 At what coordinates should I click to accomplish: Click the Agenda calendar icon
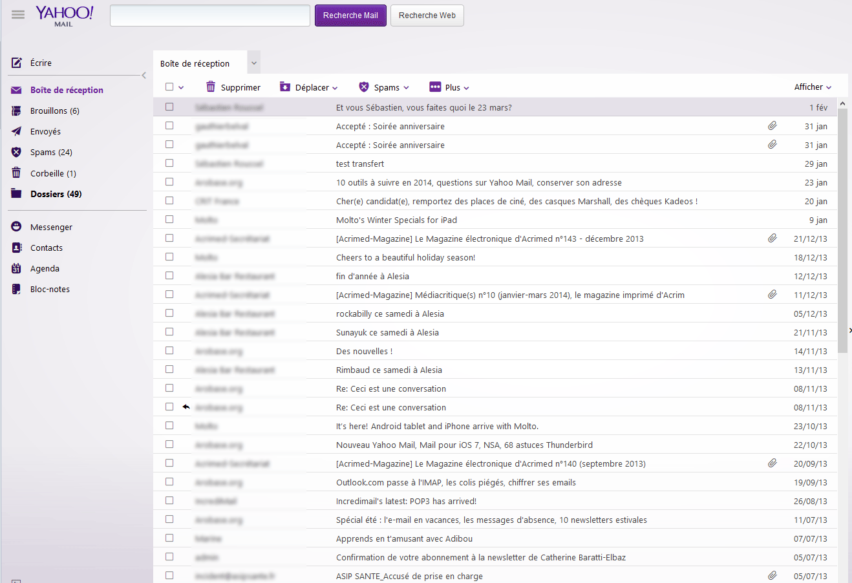[17, 268]
